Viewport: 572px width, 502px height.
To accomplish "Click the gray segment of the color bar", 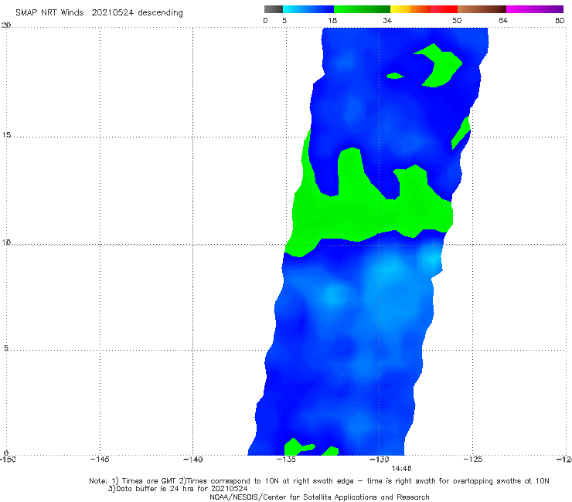I will [x=274, y=9].
